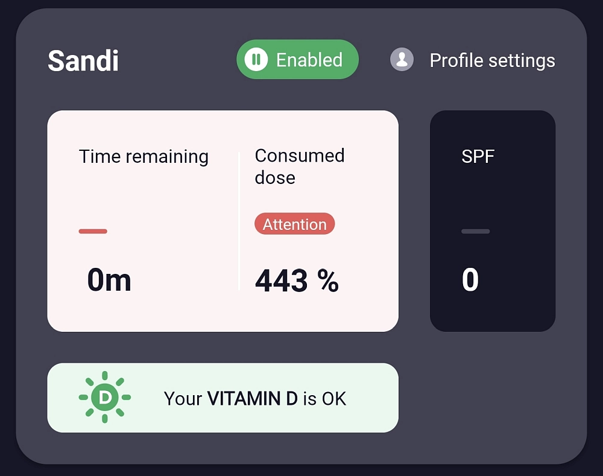603x476 pixels.
Task: Click the Sandi profile name
Action: [83, 61]
